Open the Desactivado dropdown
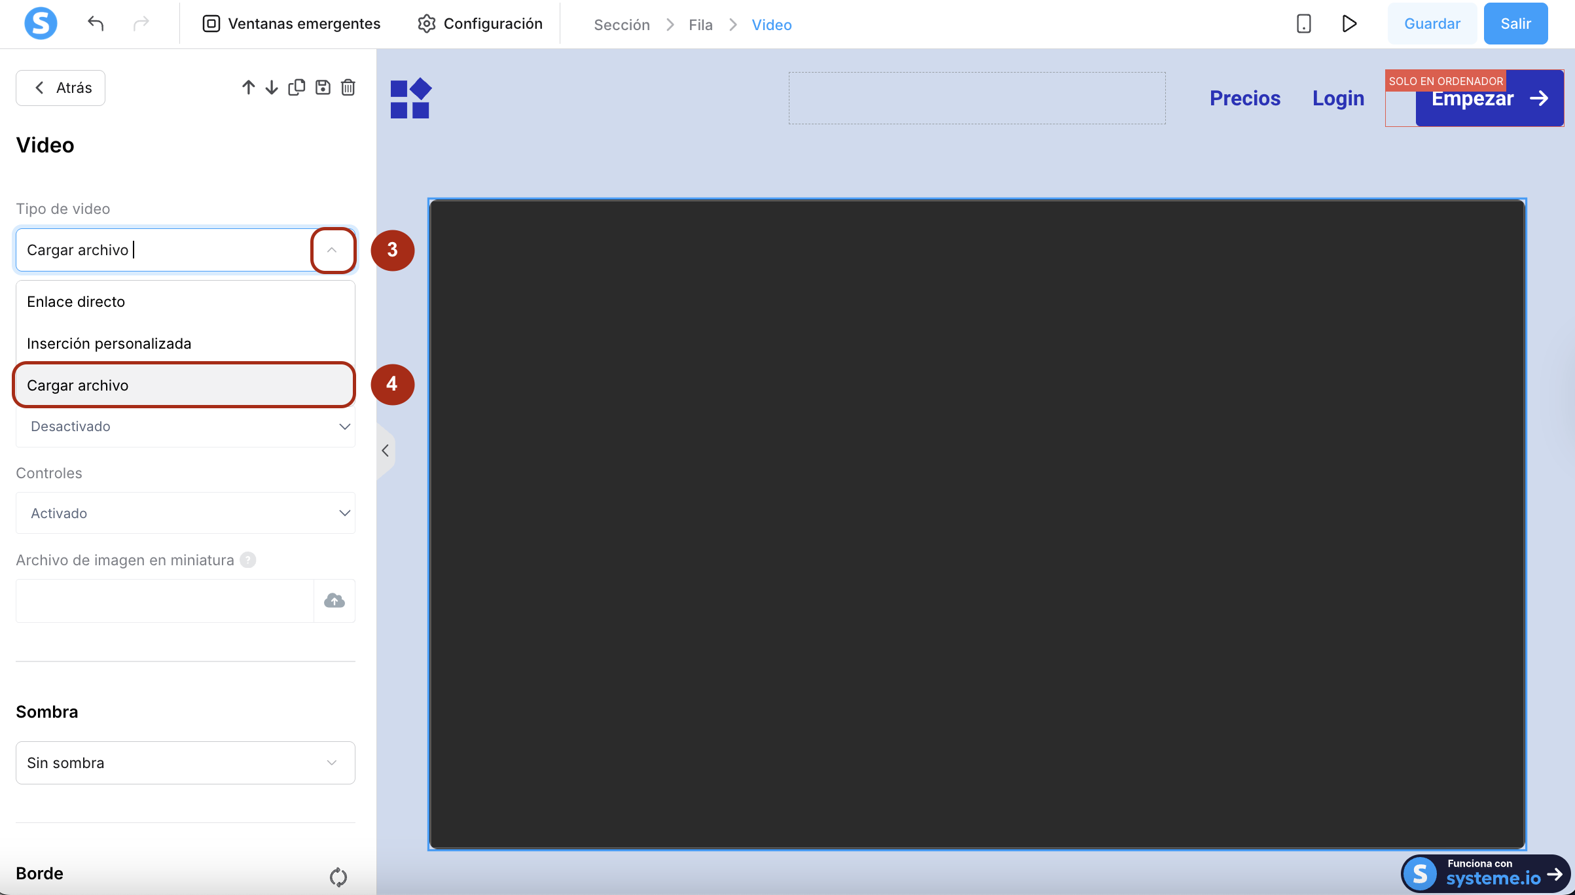 click(185, 427)
